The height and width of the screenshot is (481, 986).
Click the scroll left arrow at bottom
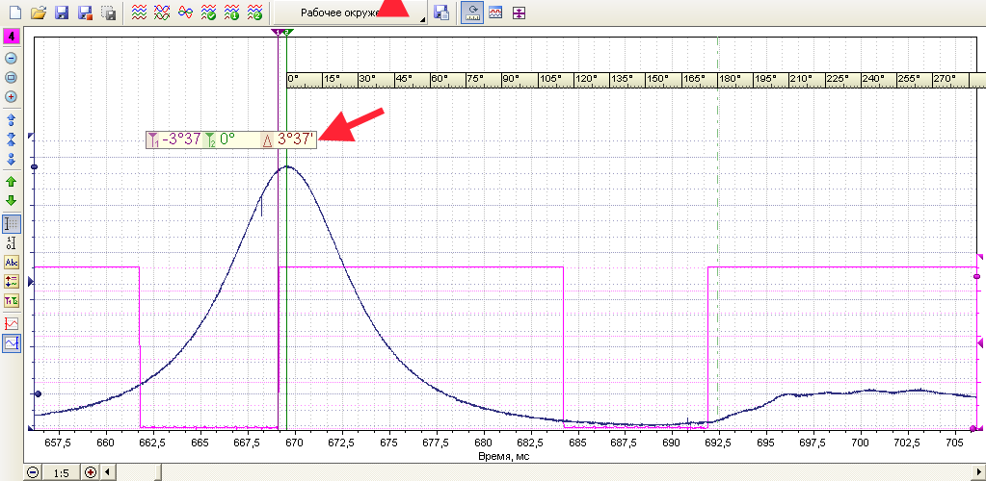click(x=107, y=471)
